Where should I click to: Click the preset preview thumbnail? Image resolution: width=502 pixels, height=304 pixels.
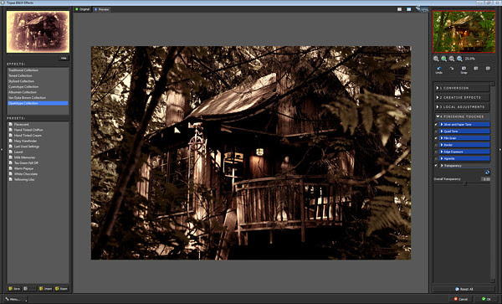pos(38,32)
